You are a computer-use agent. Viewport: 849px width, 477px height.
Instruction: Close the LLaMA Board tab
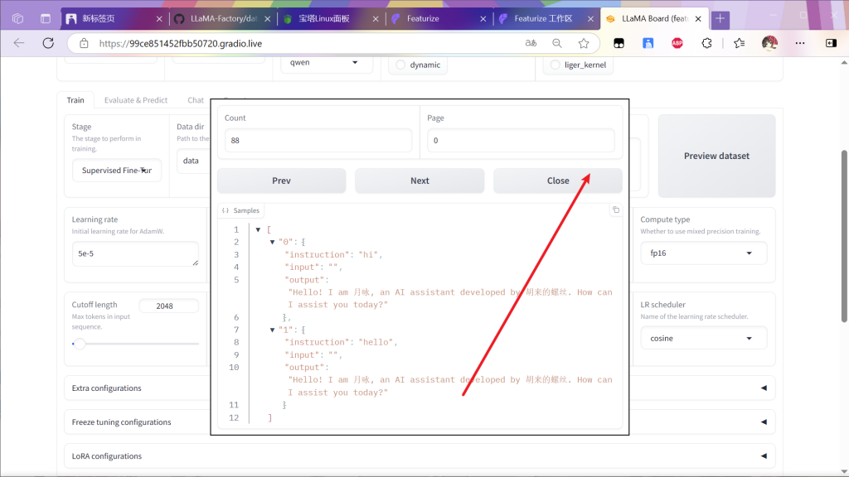tap(698, 19)
